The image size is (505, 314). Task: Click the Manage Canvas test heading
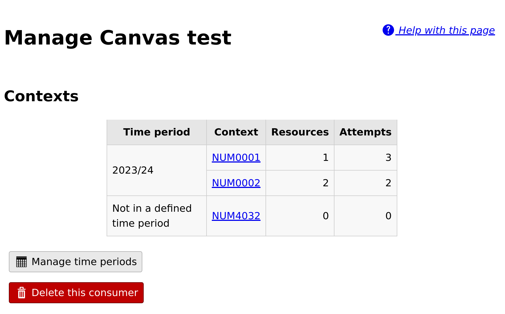coord(118,38)
